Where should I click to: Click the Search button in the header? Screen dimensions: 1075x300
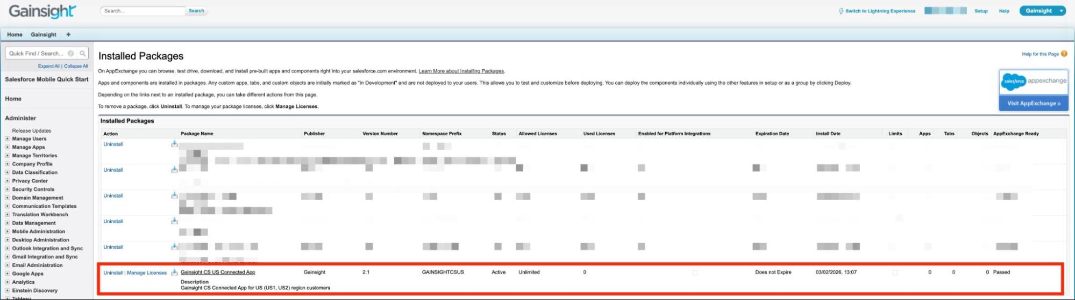(x=196, y=11)
